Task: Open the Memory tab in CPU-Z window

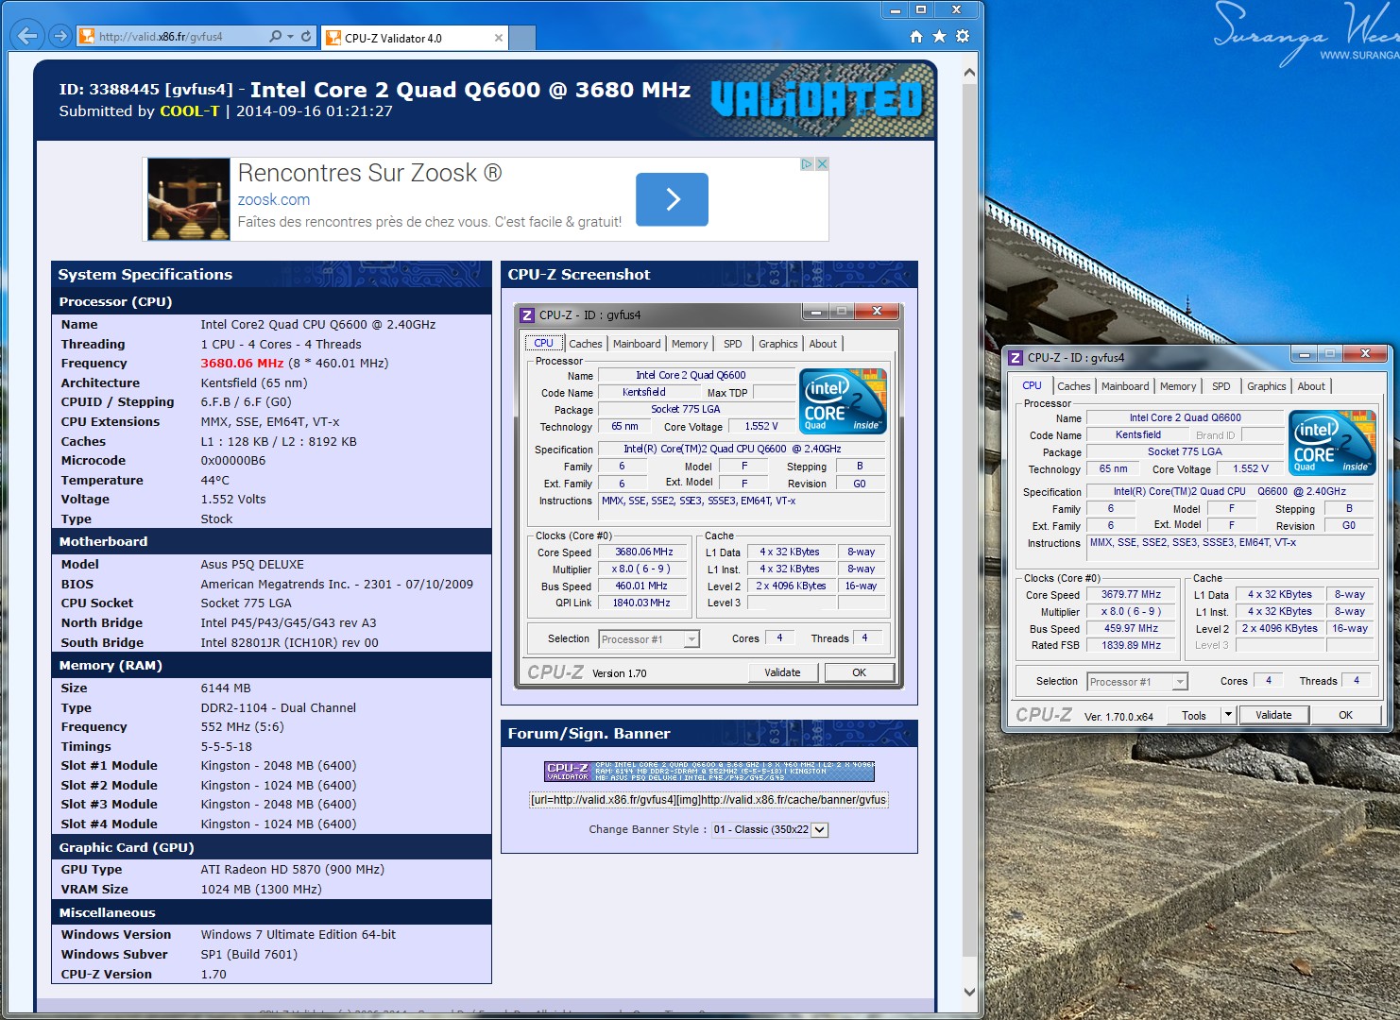Action: (x=1178, y=386)
